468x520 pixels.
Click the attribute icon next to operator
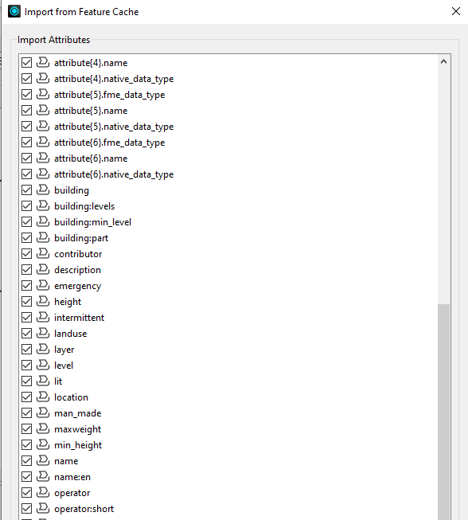click(x=43, y=492)
